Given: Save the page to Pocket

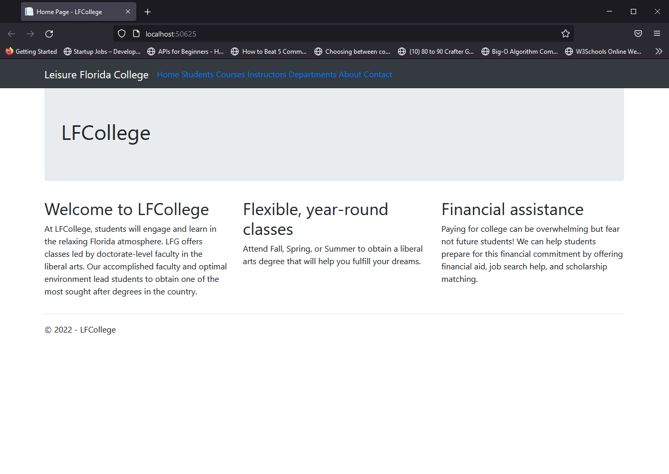Looking at the screenshot, I should point(638,33).
